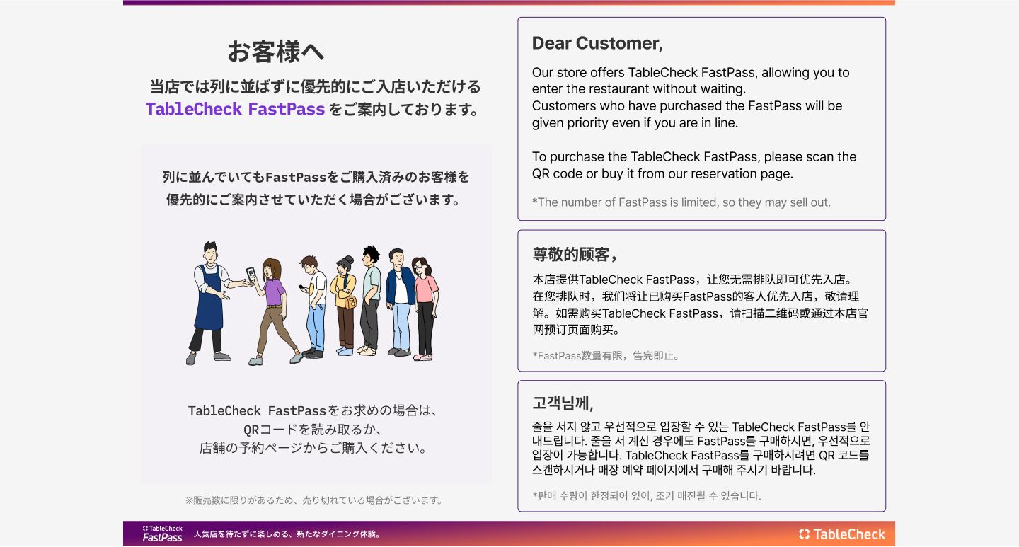Click the footnote ※販売数に限りがあるため

(x=314, y=500)
